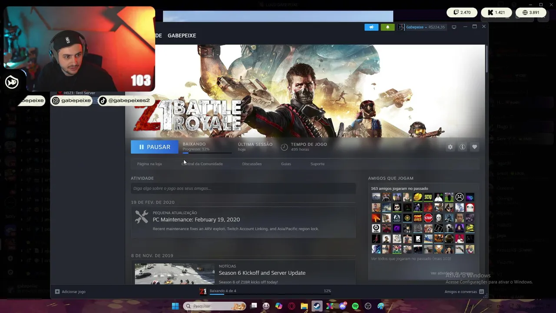Click the Twitch viewer count 2.470 badge
This screenshot has height=313, width=556.
pos(462,13)
